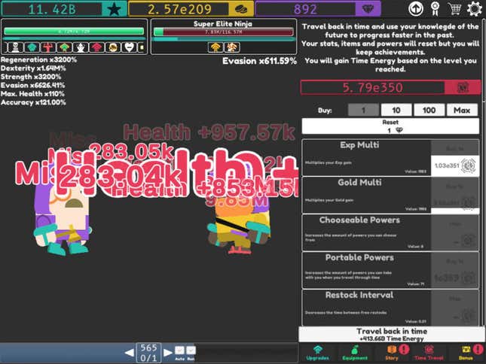The image size is (486, 364).
Task: Click the 'Gold Multi' upgrade title
Action: (x=359, y=182)
